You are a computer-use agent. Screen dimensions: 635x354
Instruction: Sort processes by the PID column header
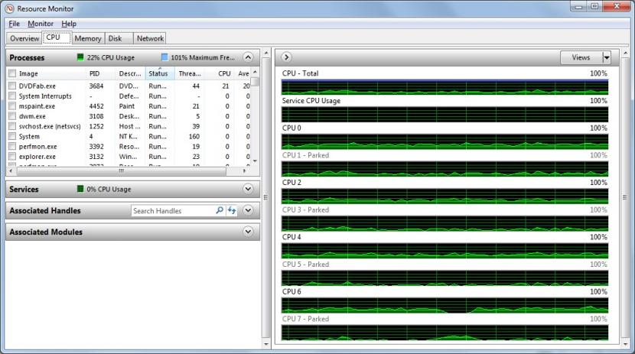[95, 73]
